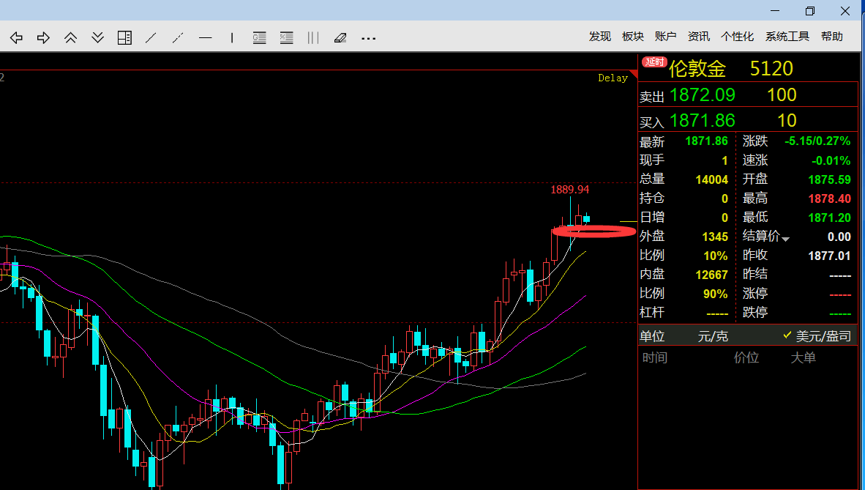The image size is (865, 490).
Task: Toggle the split panel layout icon
Action: (124, 37)
